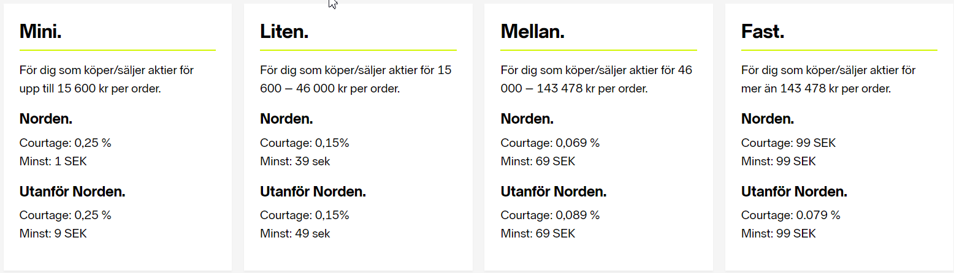The image size is (954, 273).
Task: Click Liten description about 15 600 – 46 000 kr
Action: coord(356,80)
